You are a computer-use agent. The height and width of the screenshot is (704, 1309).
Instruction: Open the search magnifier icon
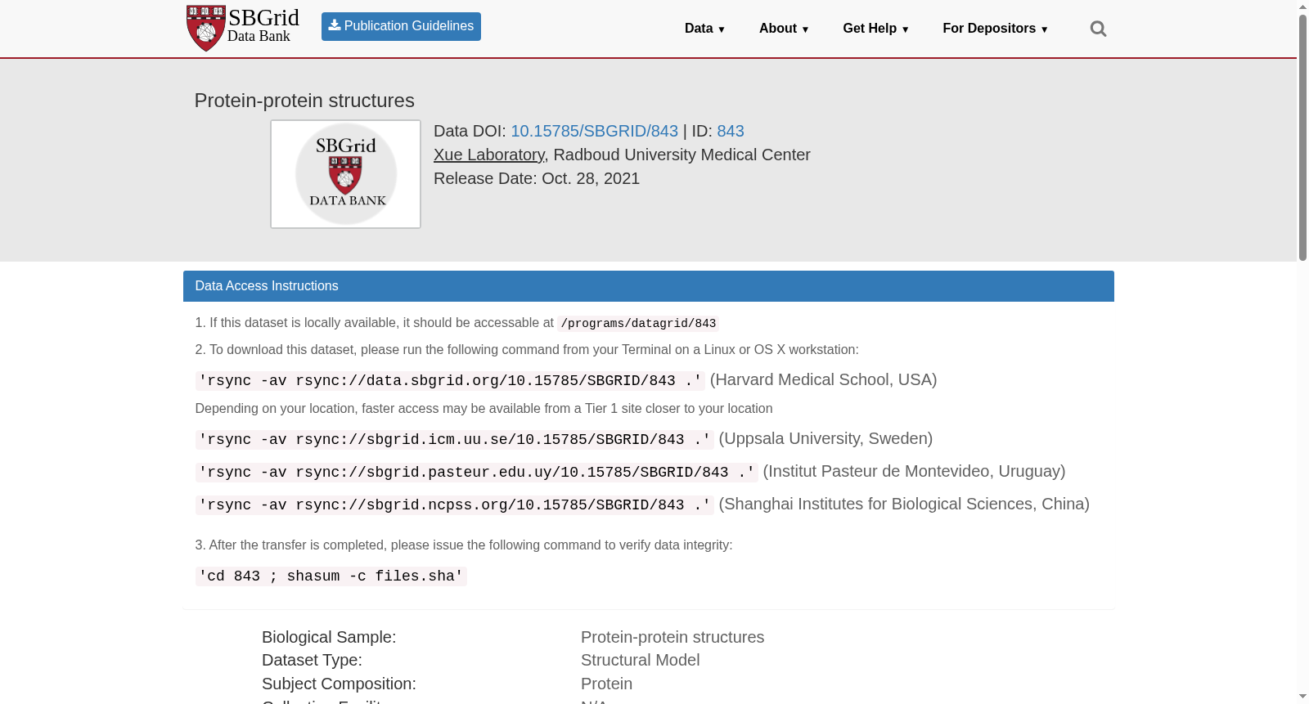click(x=1098, y=29)
